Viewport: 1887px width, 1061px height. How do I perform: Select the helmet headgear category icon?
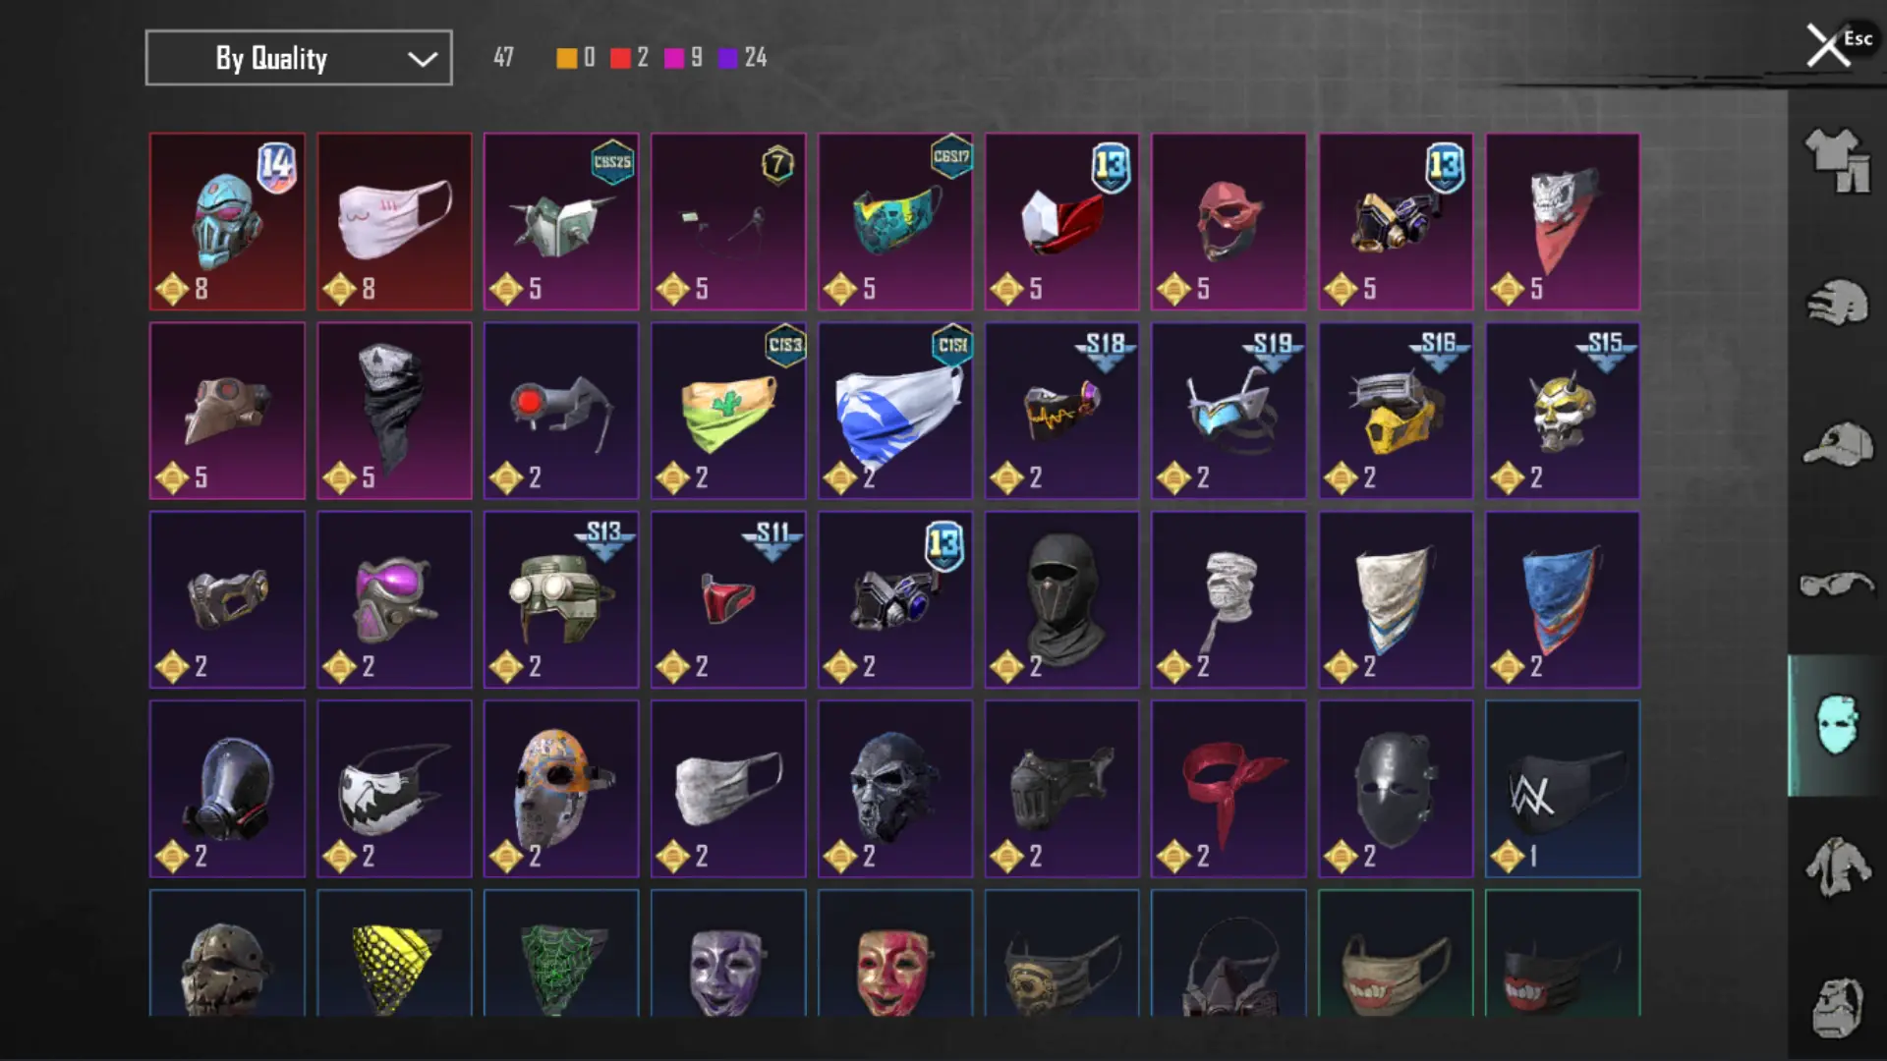coord(1837,303)
